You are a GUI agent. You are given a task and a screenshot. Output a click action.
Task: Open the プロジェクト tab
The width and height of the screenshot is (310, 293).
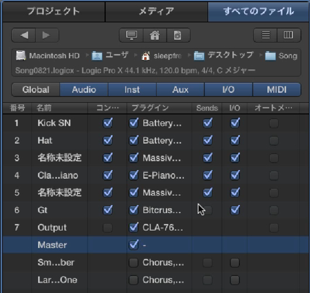54,11
